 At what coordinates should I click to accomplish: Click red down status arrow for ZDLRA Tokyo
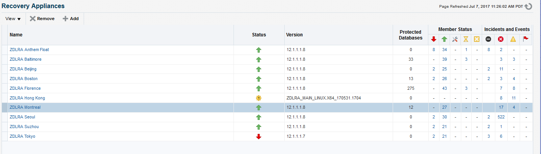coord(259,137)
